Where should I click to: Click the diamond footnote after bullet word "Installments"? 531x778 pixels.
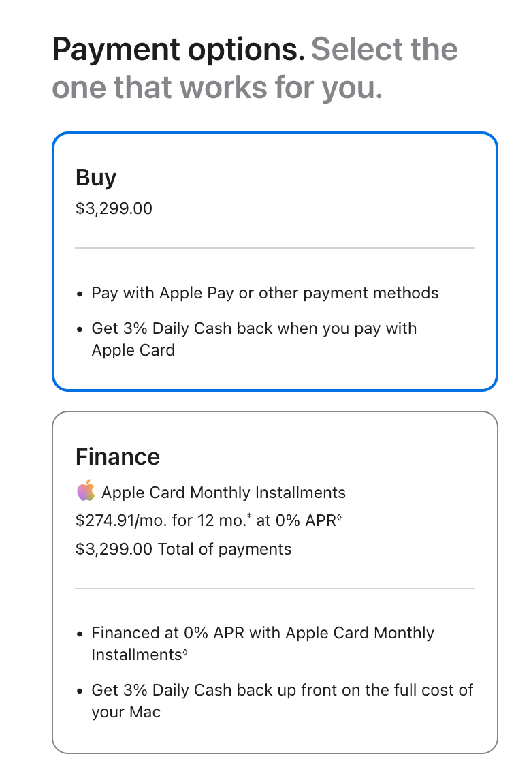click(185, 653)
